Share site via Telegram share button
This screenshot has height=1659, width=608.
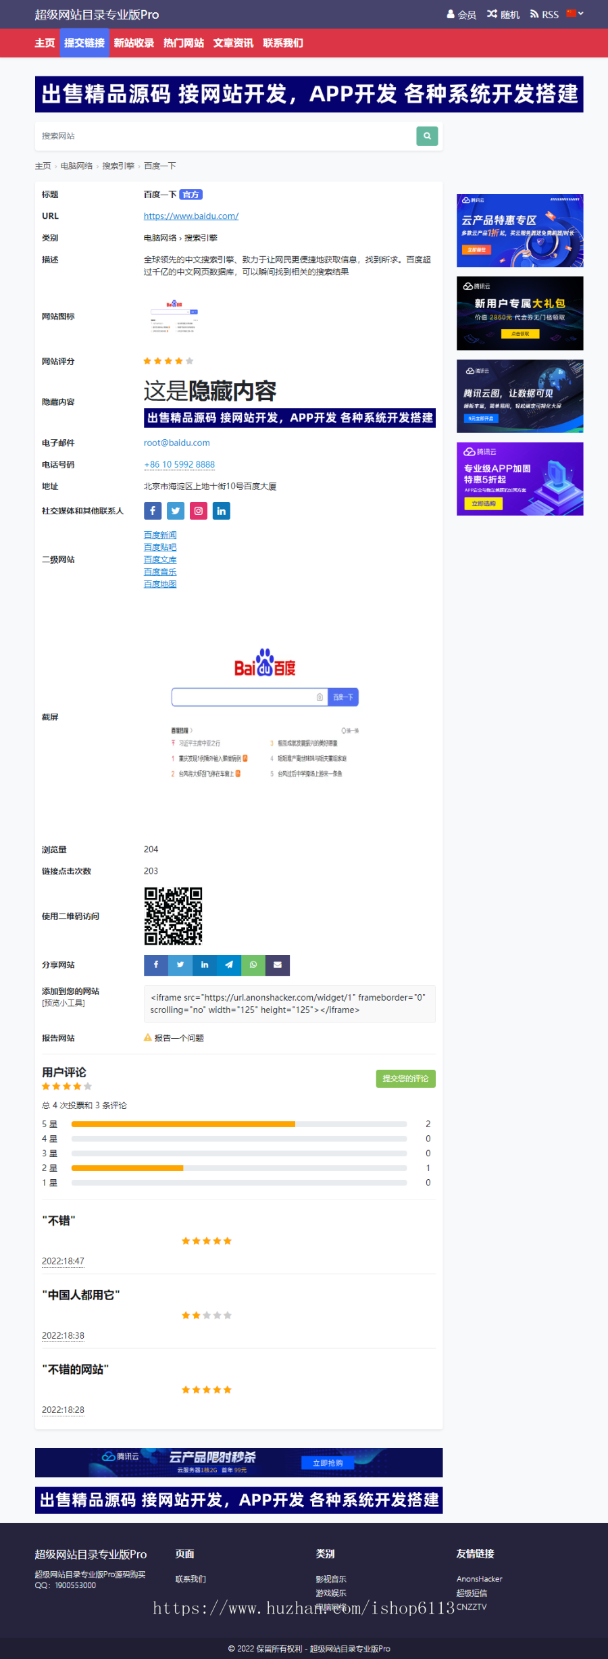point(229,965)
